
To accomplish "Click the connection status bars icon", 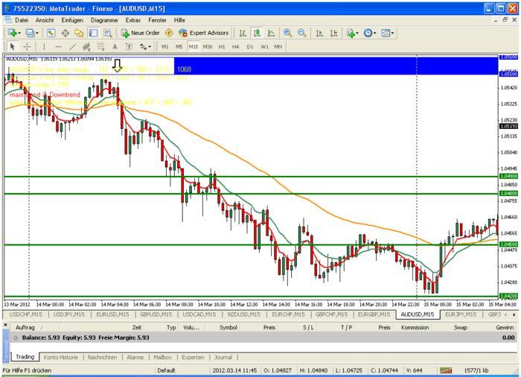I will pyautogui.click(x=446, y=370).
